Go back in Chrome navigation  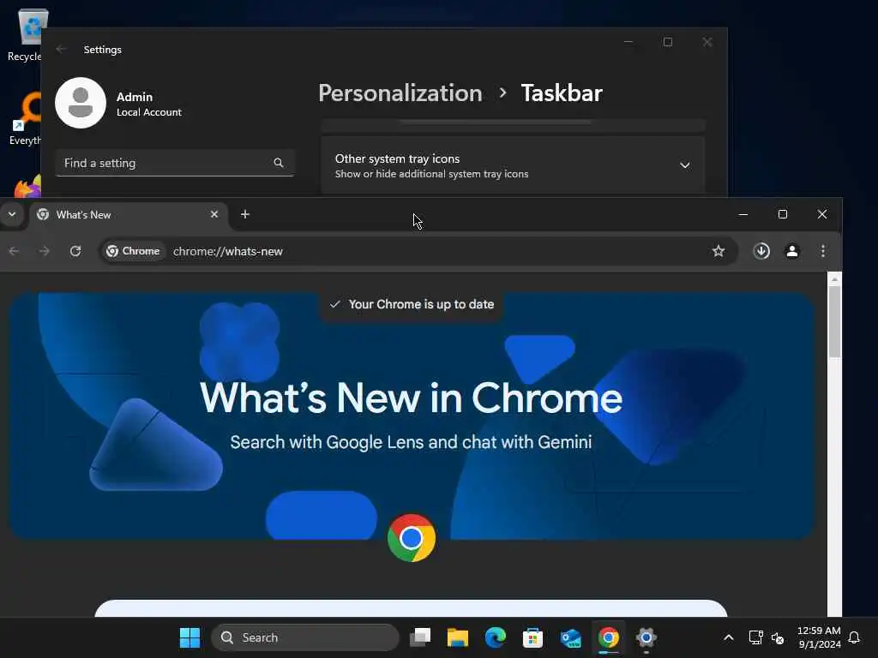click(x=14, y=251)
